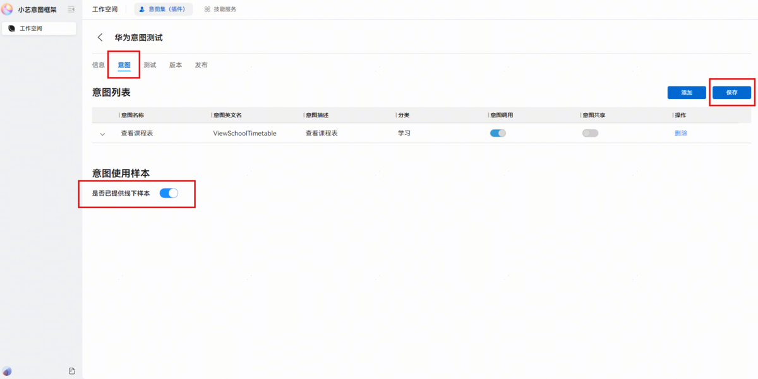Click the user avatar at sidebar bottom
This screenshot has width=758, height=379.
pos(7,371)
